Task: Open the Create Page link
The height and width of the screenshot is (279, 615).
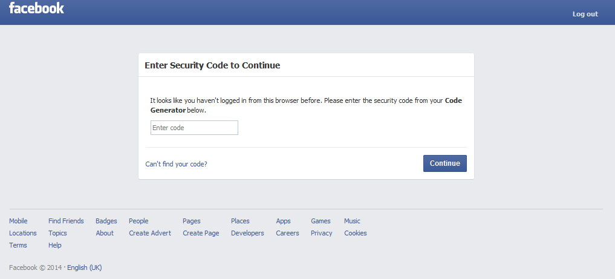Action: (x=201, y=233)
